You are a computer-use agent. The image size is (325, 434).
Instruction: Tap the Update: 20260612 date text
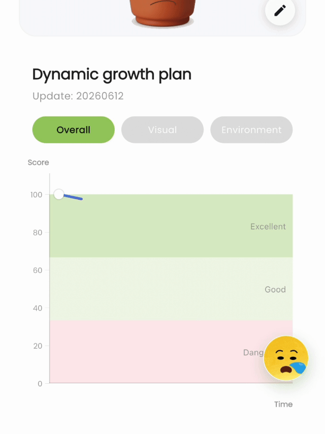(x=78, y=96)
